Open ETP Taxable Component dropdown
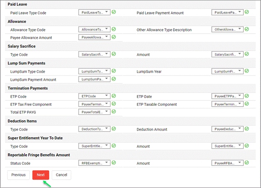 pos(228,104)
